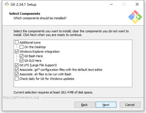Close the Git Setup window

(x=137, y=4)
